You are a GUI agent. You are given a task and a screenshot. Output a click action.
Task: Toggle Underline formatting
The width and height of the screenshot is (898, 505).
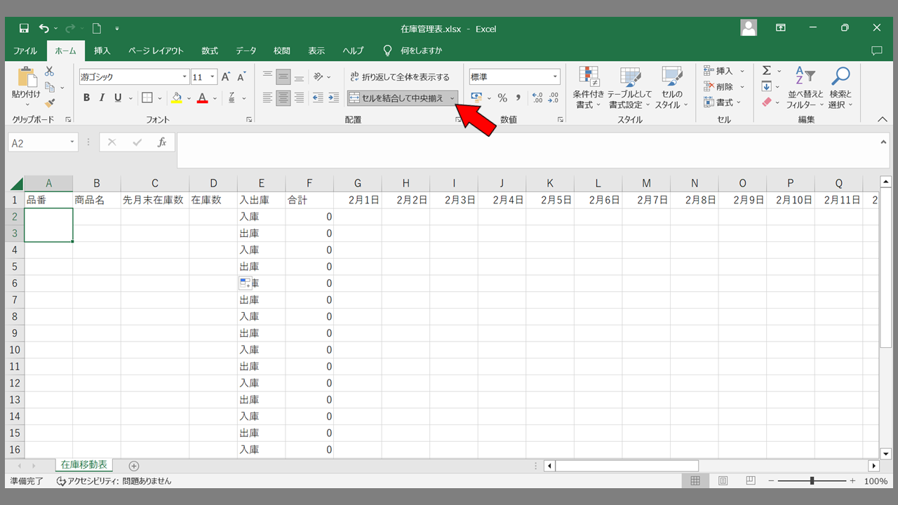[117, 98]
